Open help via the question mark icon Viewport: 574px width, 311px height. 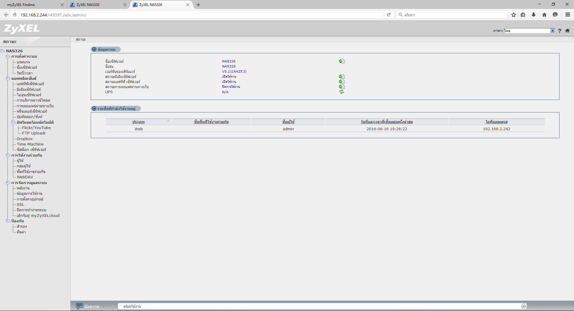559,31
